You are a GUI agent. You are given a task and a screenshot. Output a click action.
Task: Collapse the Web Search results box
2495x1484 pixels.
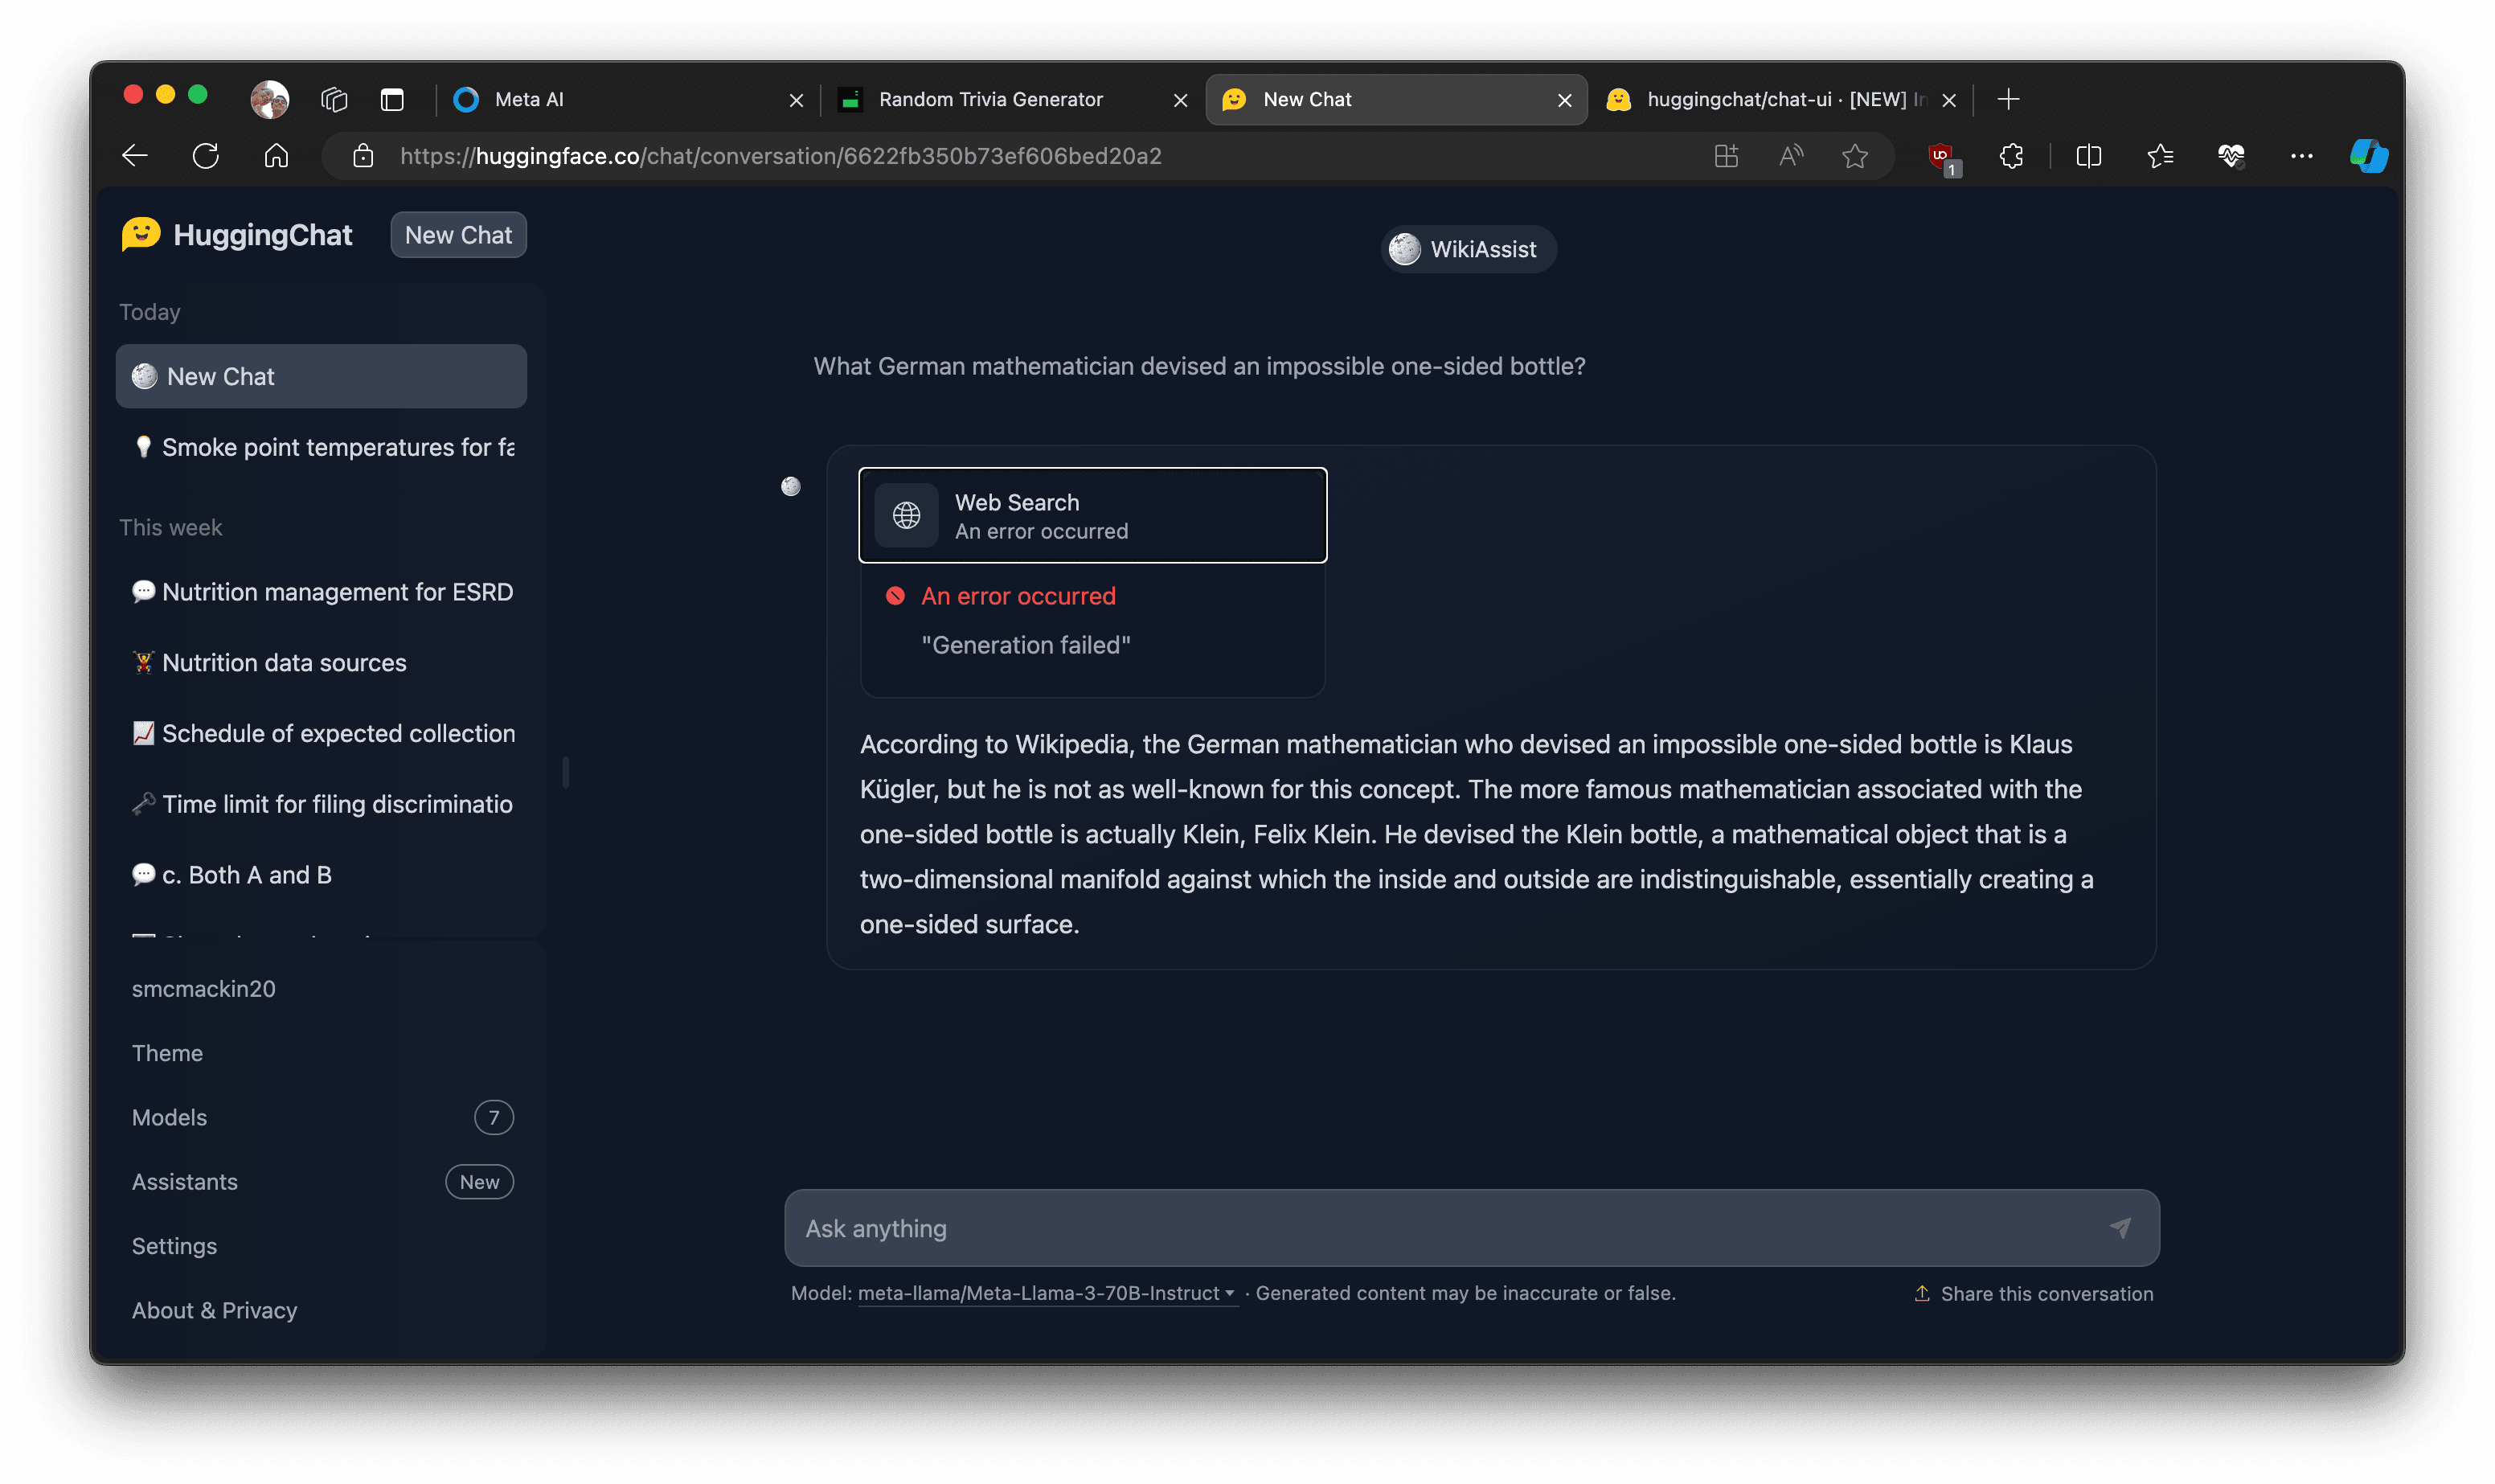[x=1092, y=515]
